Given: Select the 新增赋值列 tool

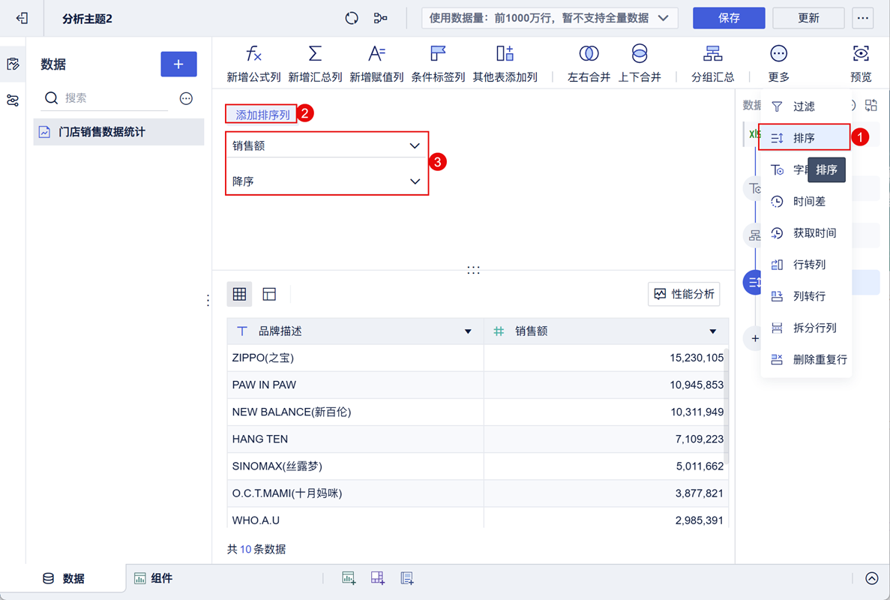Looking at the screenshot, I should click(x=376, y=64).
